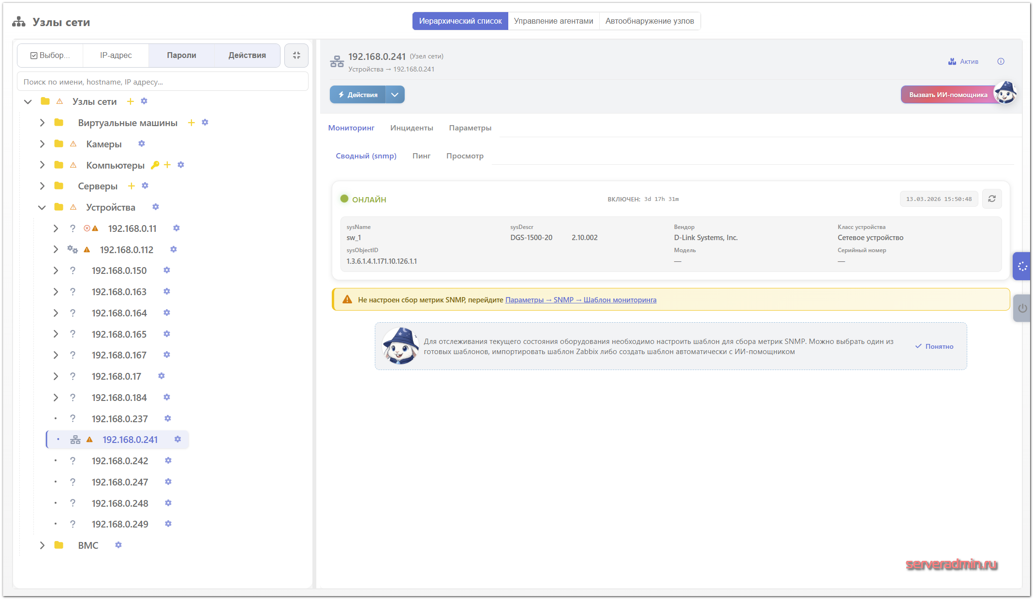Screen dimensions: 1033x599
Task: Open gear settings for Камеры folder
Action: [x=142, y=144]
